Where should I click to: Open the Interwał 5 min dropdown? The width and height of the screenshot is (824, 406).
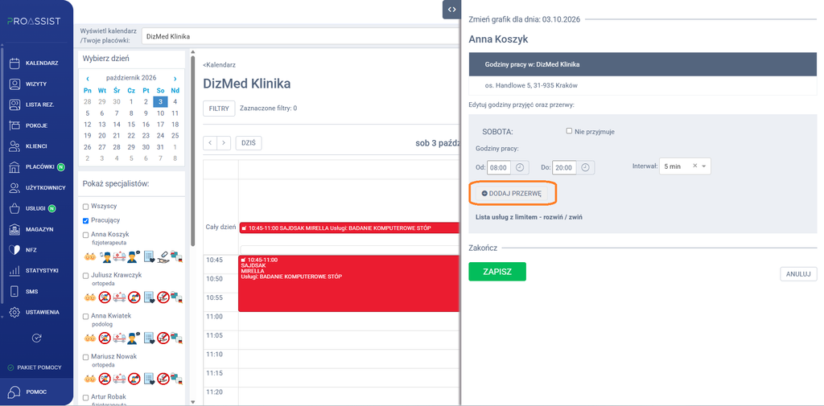tap(685, 166)
